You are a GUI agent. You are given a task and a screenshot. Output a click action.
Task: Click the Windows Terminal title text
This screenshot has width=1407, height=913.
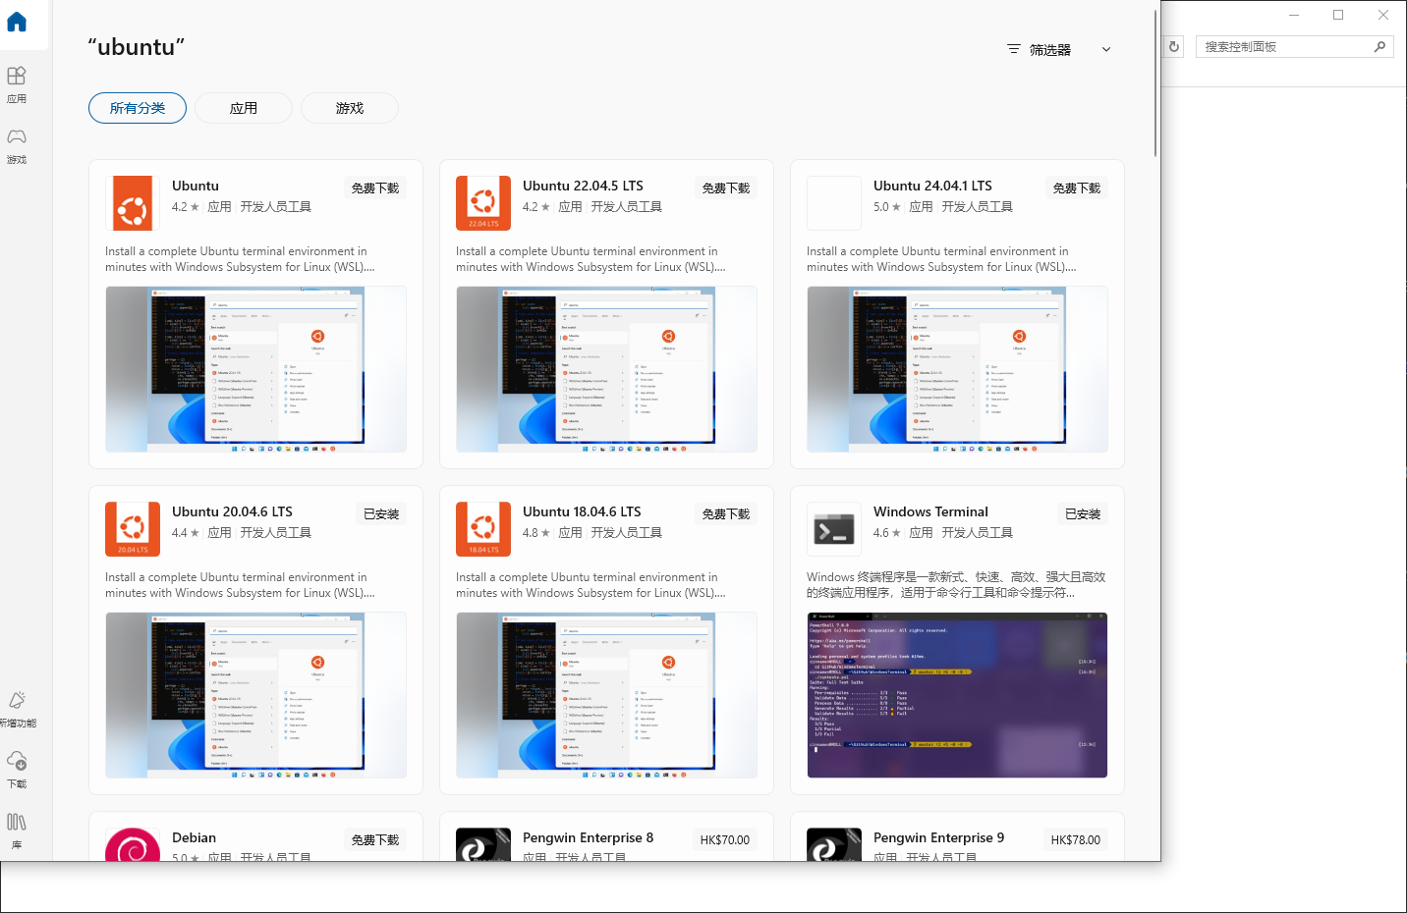click(930, 511)
